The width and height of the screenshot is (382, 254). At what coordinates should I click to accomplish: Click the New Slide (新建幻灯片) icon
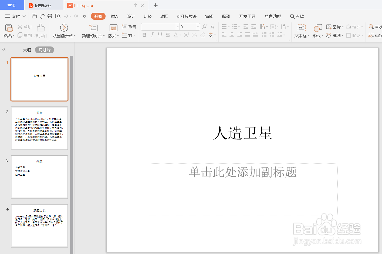pyautogui.click(x=93, y=28)
